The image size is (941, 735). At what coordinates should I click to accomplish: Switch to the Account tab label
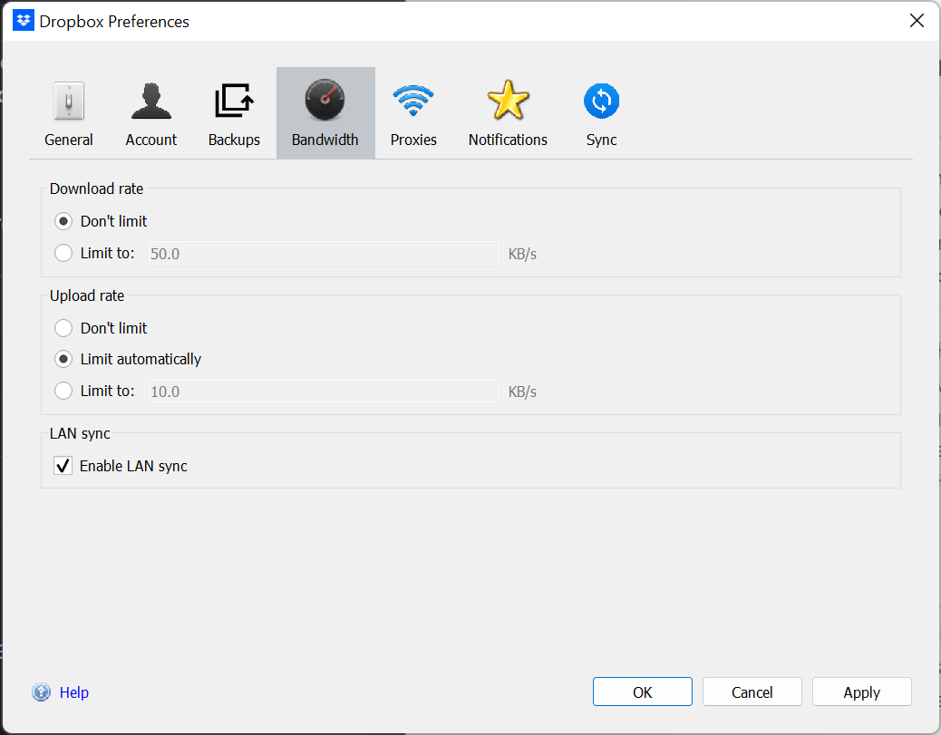tap(151, 140)
